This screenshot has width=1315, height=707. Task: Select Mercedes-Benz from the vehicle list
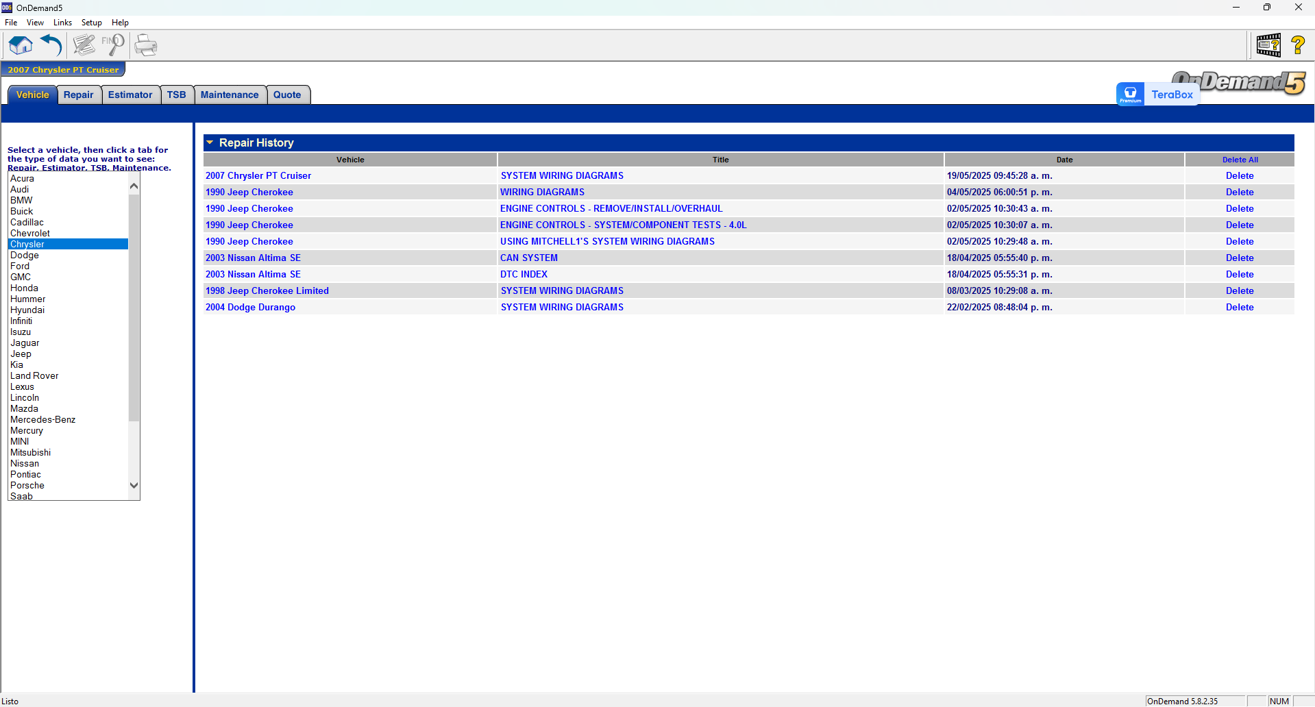click(x=42, y=420)
